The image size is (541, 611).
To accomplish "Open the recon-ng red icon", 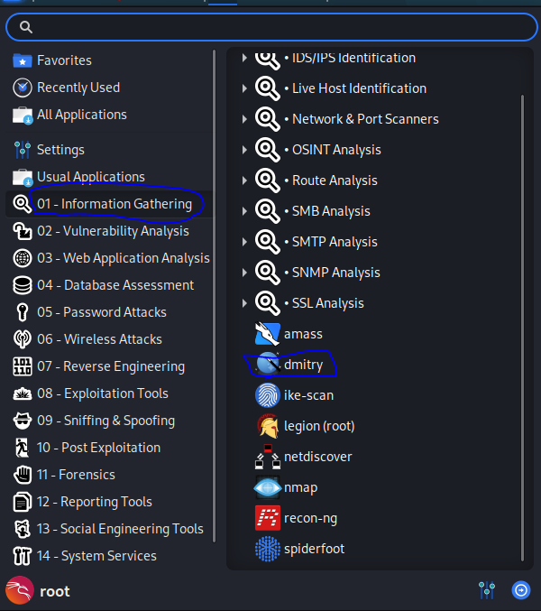I will tap(268, 518).
